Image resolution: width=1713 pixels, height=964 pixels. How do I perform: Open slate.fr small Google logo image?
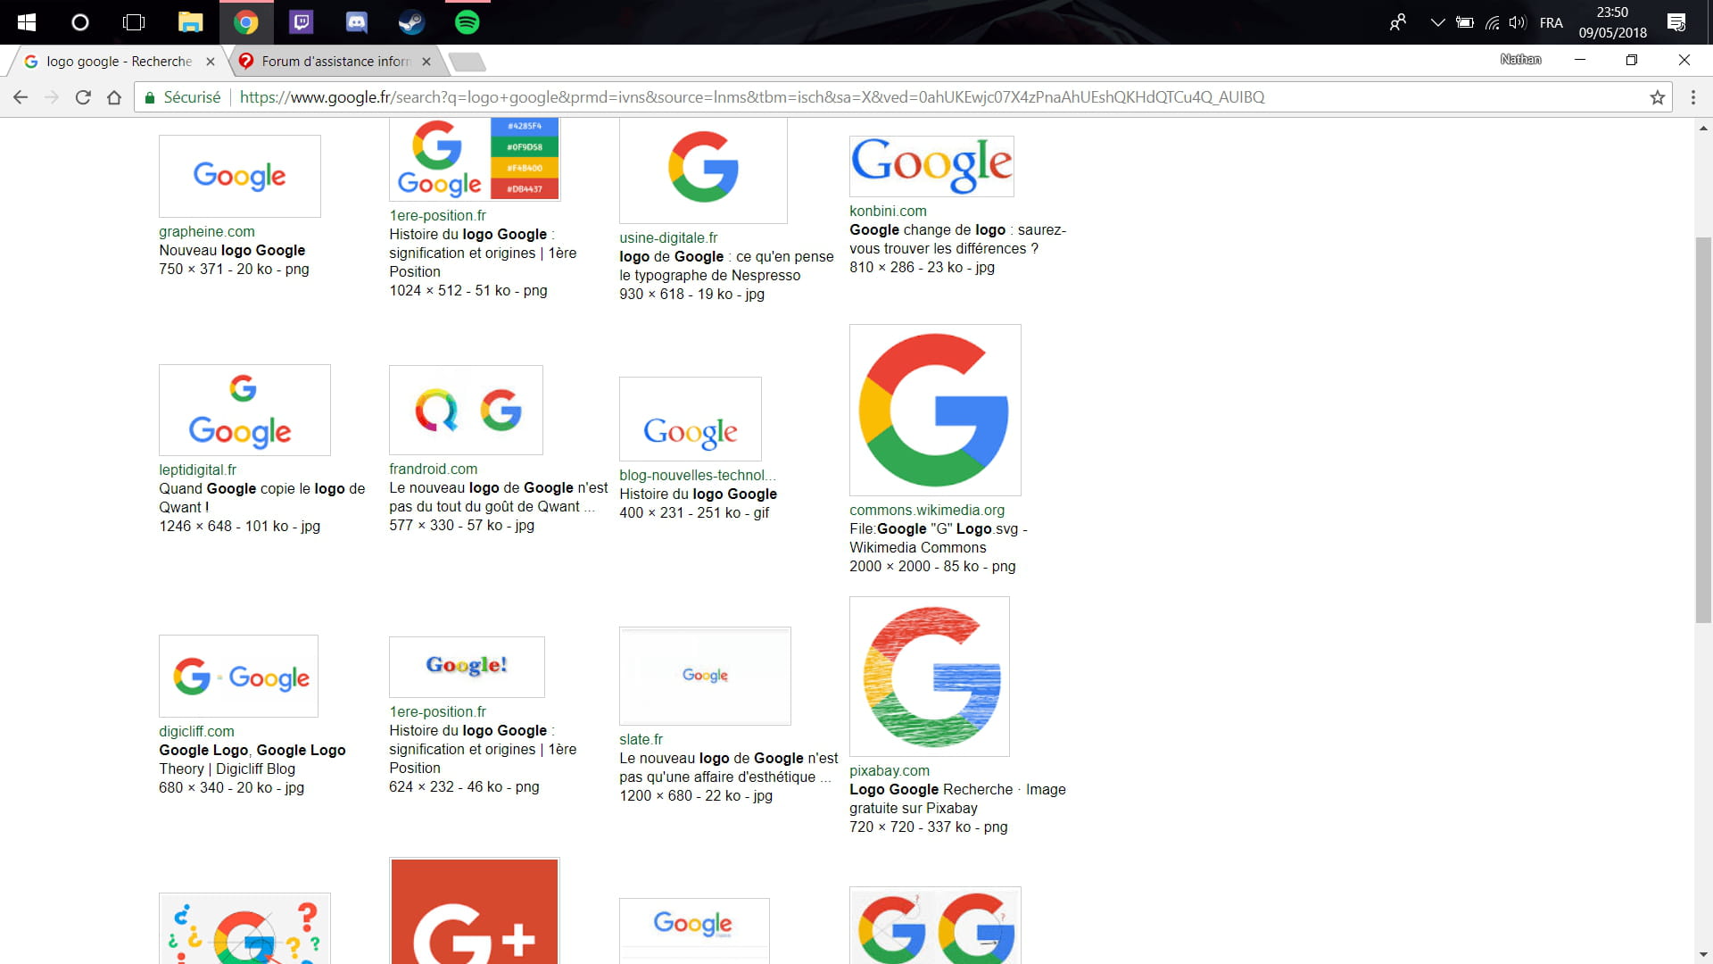[705, 676]
